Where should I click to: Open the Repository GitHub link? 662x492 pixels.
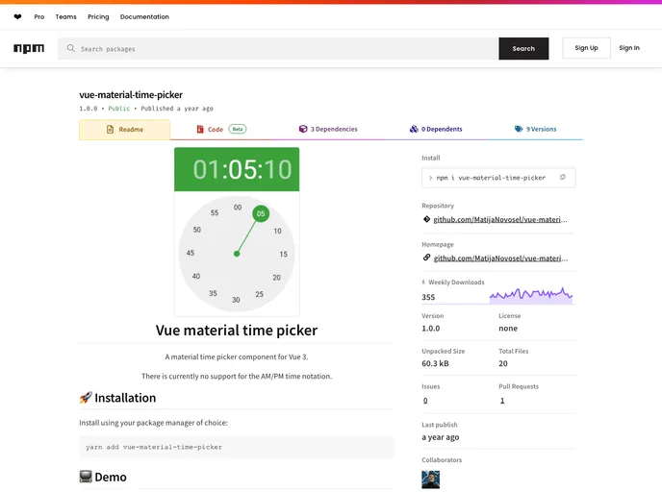tap(500, 220)
